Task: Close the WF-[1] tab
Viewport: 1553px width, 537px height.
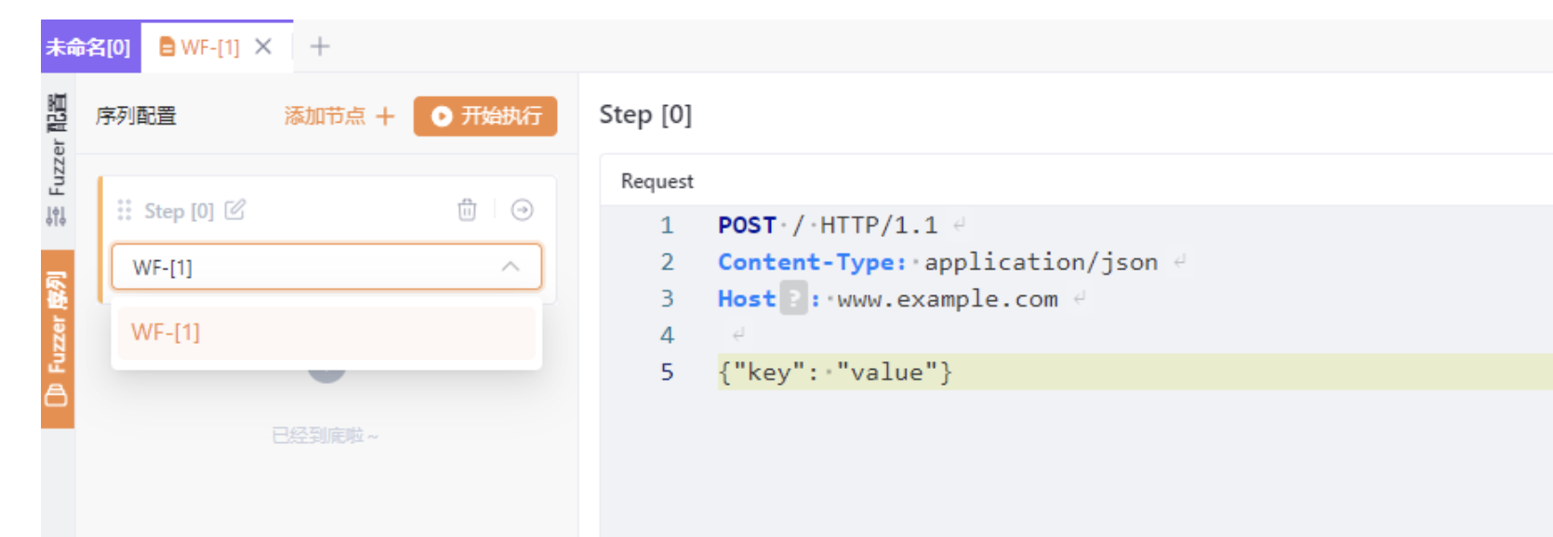Action: pos(263,46)
